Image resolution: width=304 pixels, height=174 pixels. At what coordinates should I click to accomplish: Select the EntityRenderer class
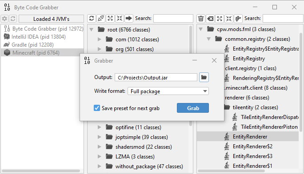(246, 137)
